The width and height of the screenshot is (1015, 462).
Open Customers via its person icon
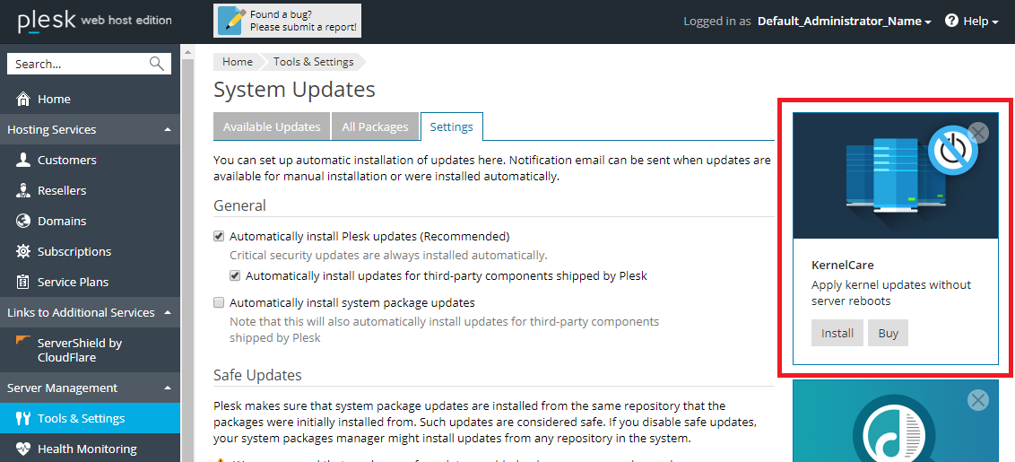[x=23, y=161]
